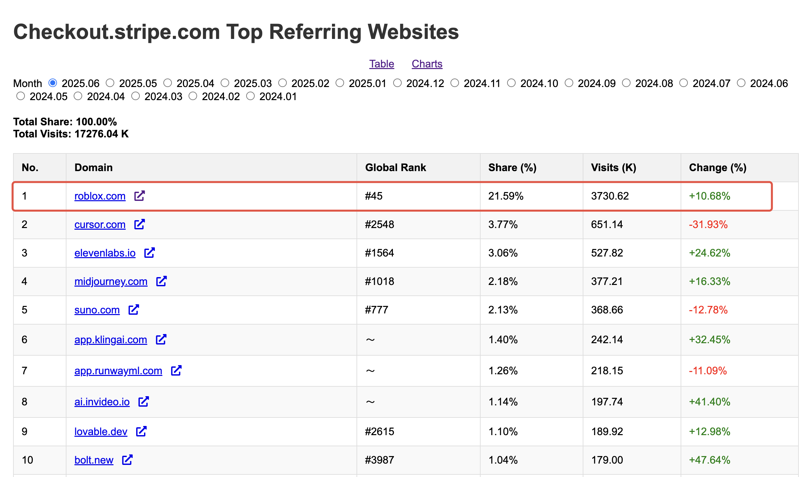Select the 2024.12 month radio button
Screen dimensions: 806x477
click(x=397, y=83)
